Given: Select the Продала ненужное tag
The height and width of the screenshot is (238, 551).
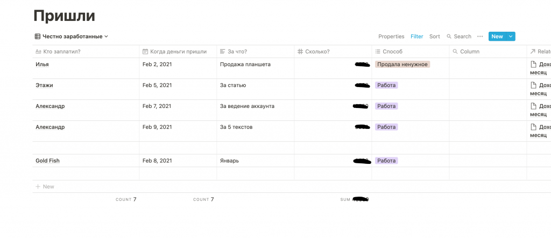Looking at the screenshot, I should click(402, 64).
